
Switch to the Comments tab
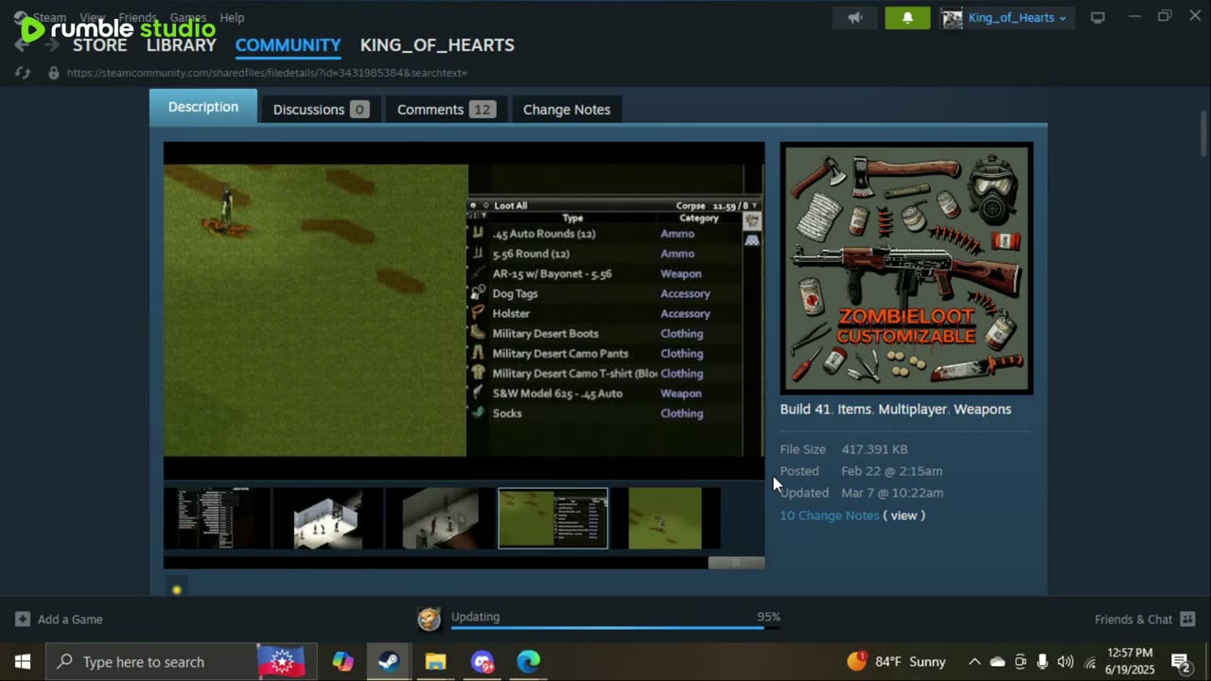coord(446,109)
